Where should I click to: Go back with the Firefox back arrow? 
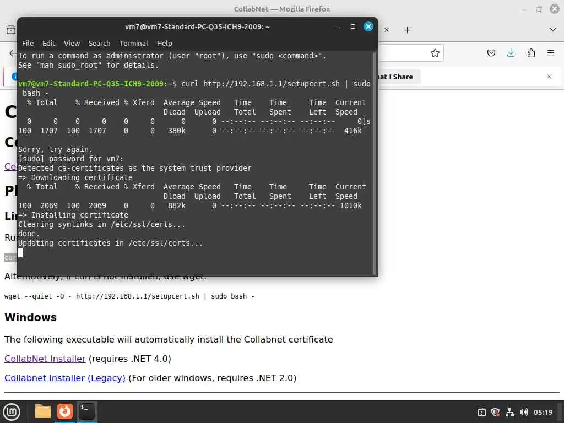pos(13,53)
